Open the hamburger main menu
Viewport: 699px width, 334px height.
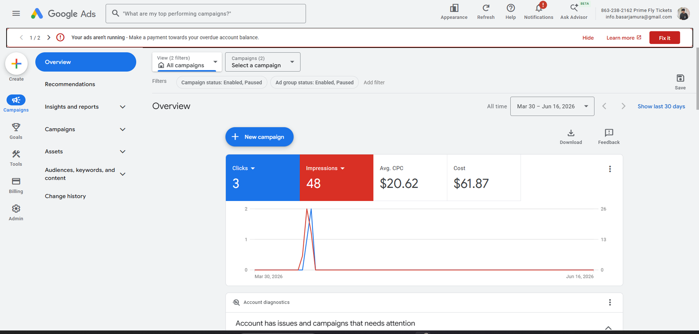click(x=16, y=14)
